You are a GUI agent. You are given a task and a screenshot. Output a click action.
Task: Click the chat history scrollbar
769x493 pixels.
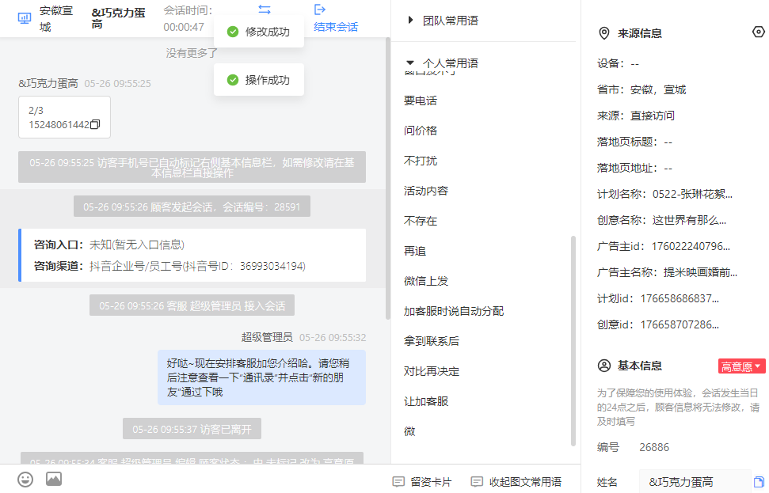pos(388,179)
